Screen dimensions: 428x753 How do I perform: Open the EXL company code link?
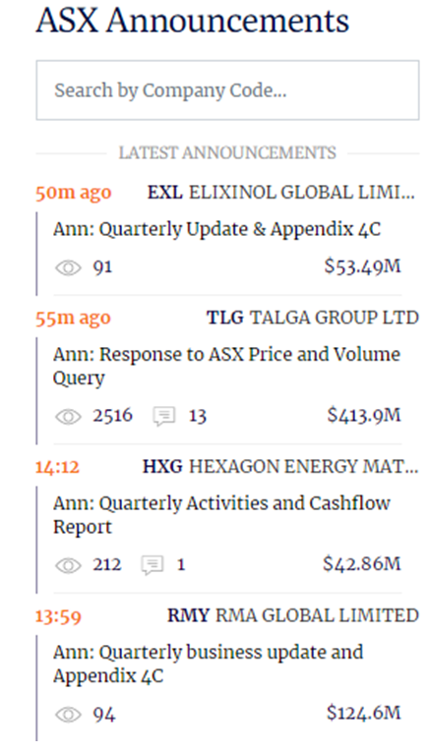165,193
